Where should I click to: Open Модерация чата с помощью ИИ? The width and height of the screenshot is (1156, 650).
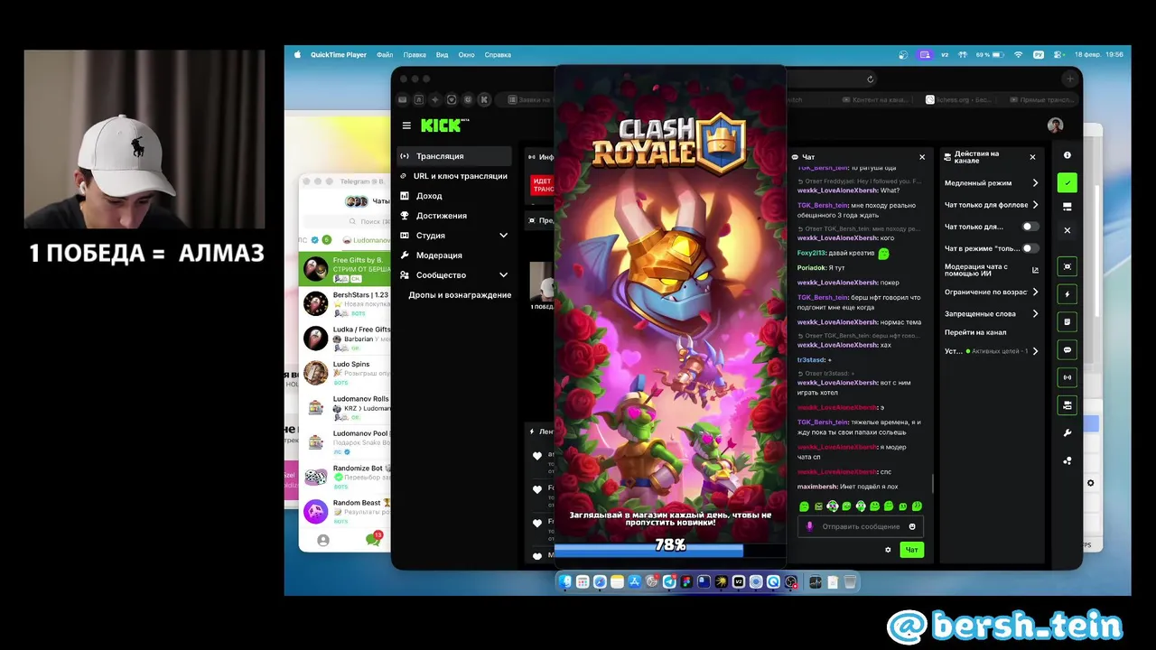point(992,270)
